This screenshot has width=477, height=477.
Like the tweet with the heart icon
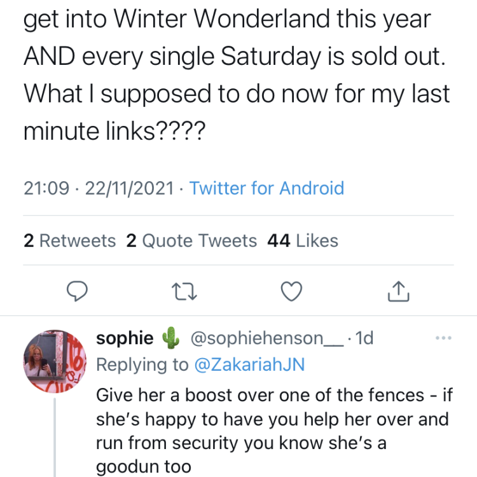point(291,291)
